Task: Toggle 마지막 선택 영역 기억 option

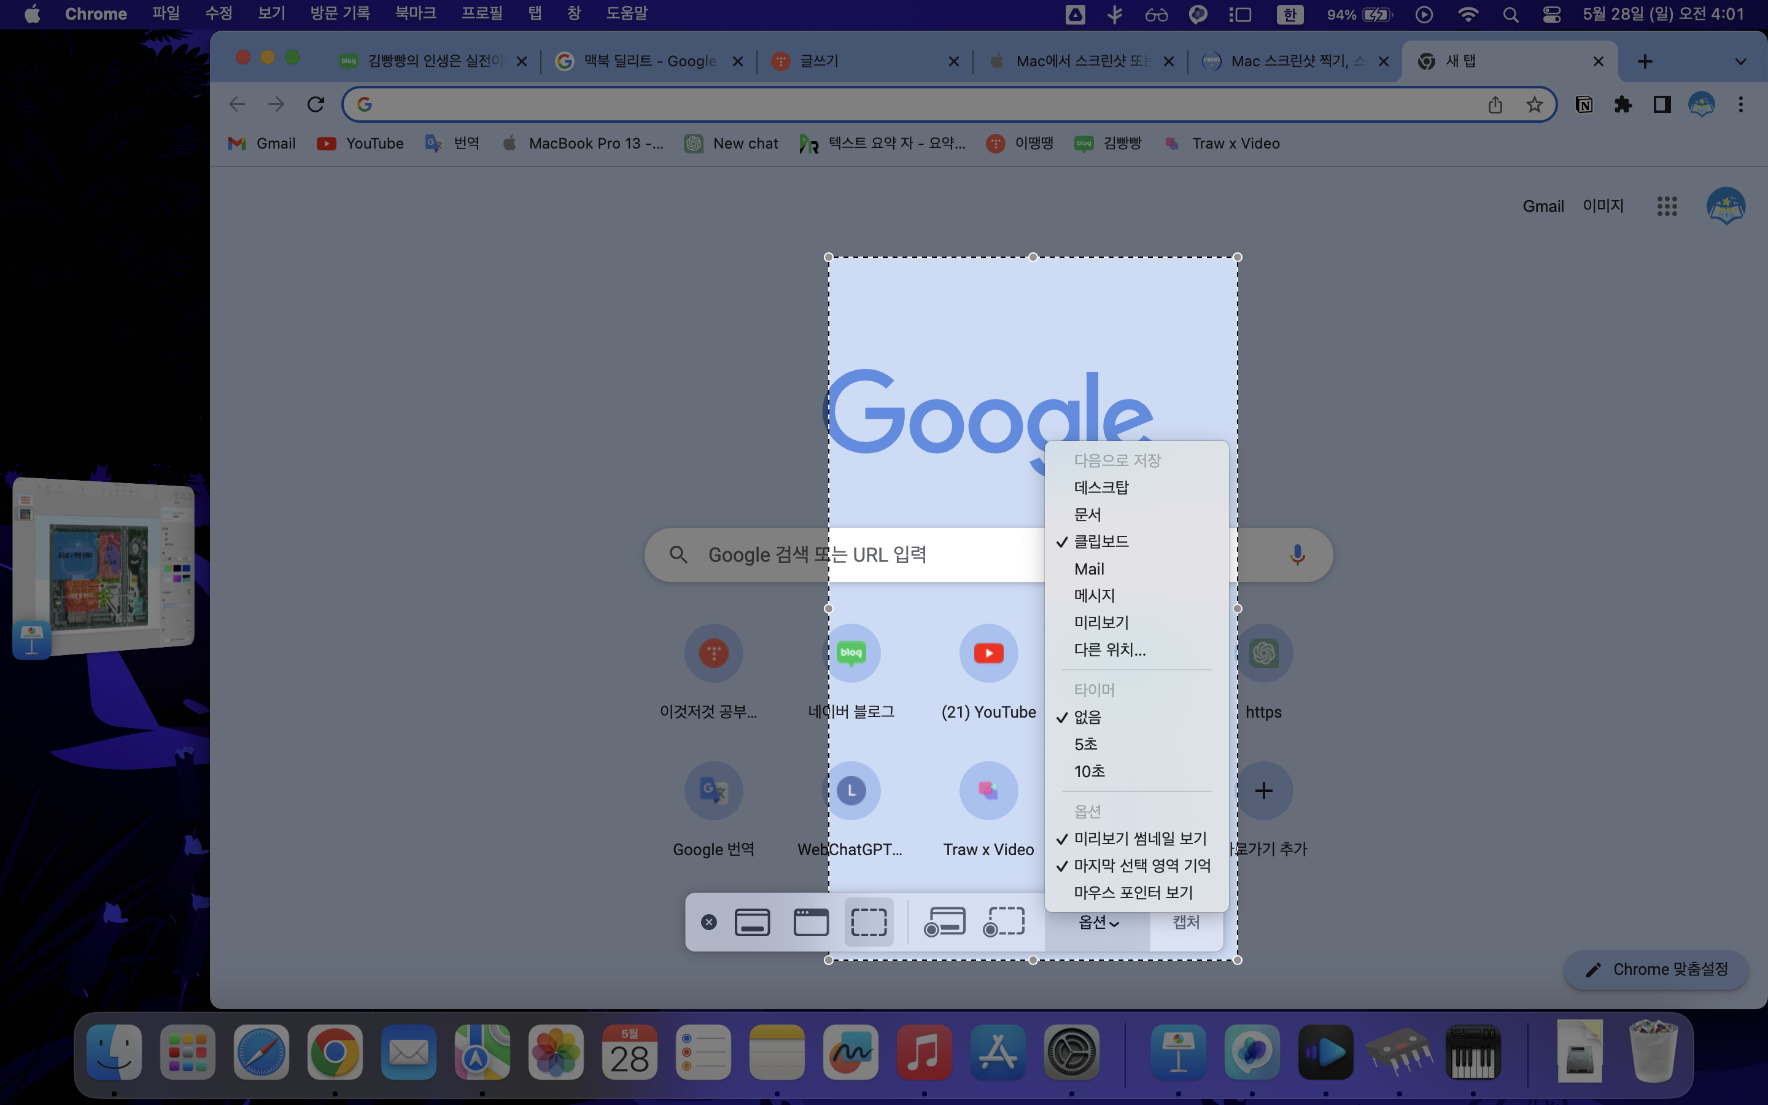Action: click(1142, 866)
